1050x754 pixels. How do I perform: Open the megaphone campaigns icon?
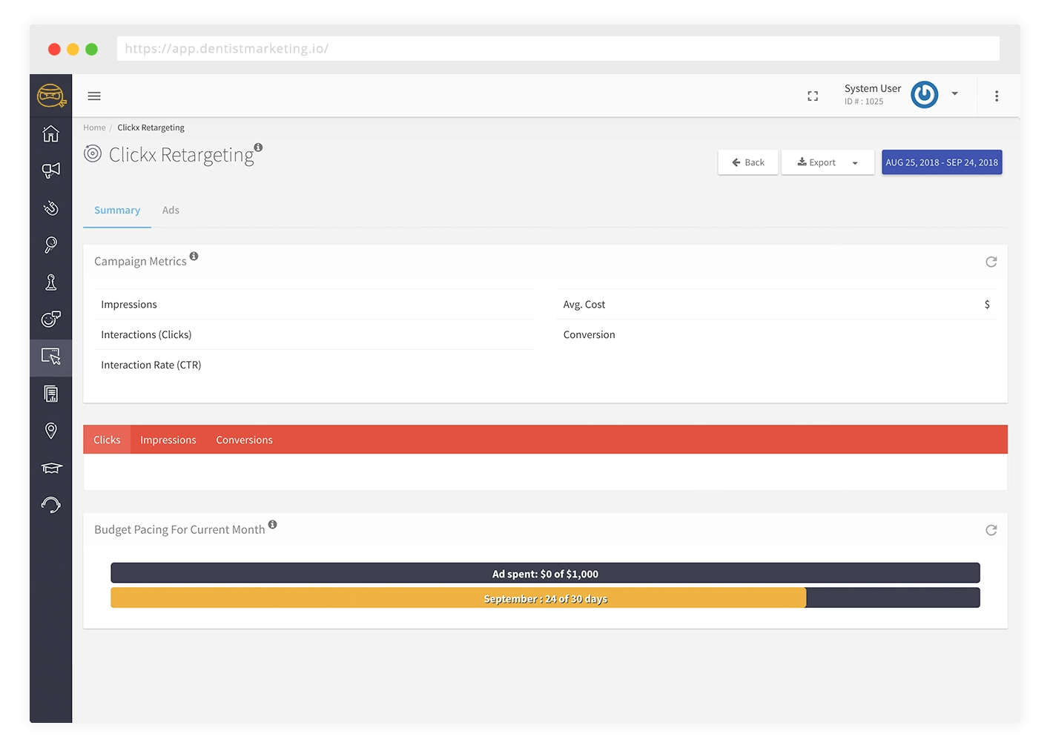[51, 171]
